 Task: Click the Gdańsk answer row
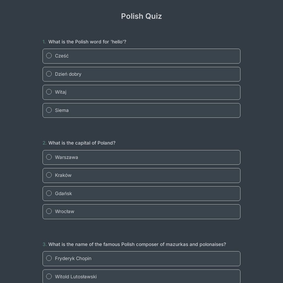point(141,193)
